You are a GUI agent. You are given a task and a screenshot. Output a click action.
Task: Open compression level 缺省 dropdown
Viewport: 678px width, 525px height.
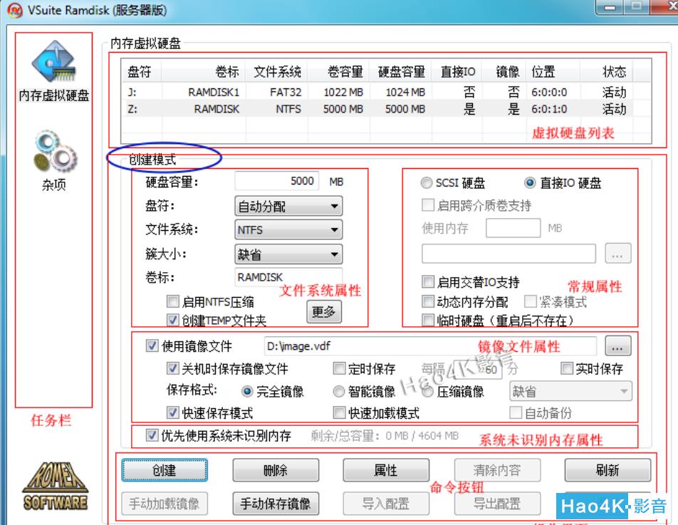click(570, 391)
